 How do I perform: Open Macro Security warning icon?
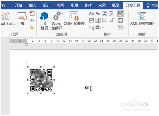click(x=32, y=27)
